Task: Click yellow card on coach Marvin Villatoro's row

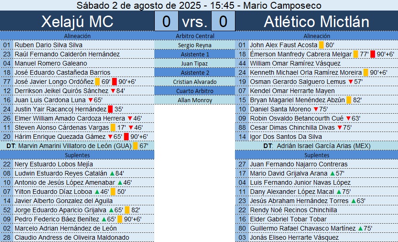Action: pos(135,146)
